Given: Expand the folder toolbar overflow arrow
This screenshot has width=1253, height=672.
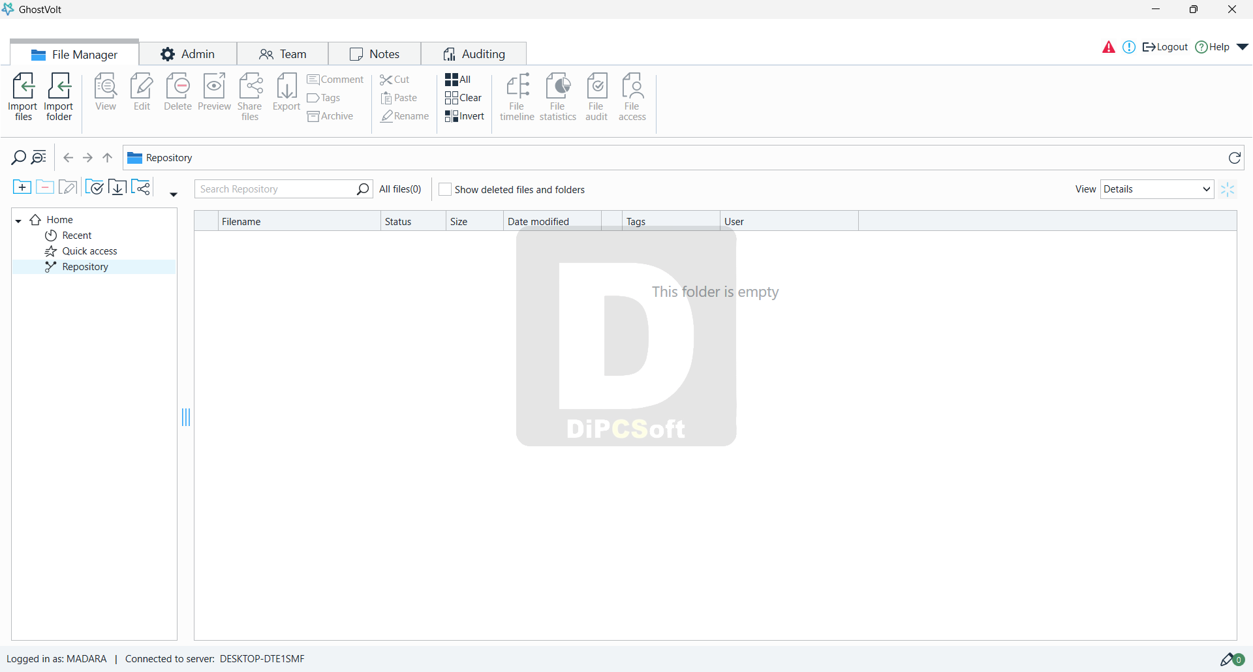Looking at the screenshot, I should coord(174,194).
